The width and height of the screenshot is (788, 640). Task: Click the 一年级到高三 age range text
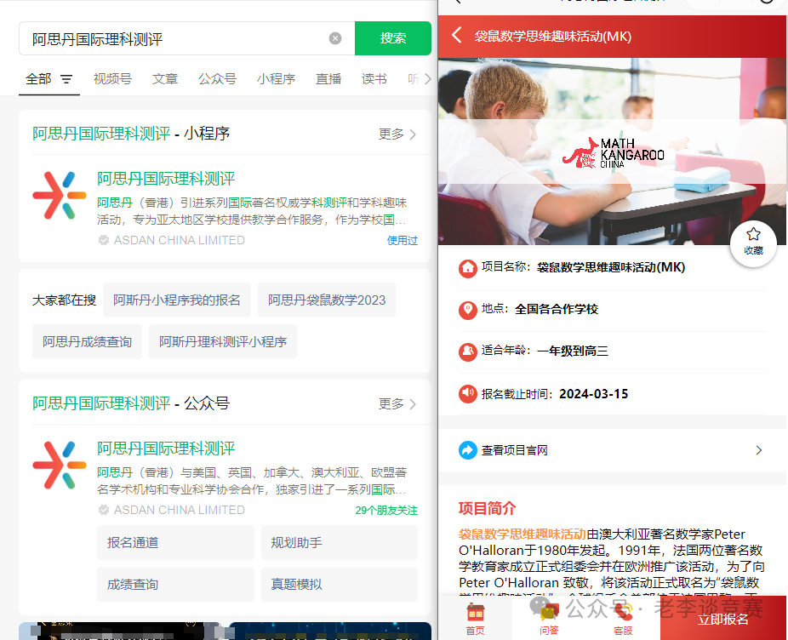coord(573,351)
